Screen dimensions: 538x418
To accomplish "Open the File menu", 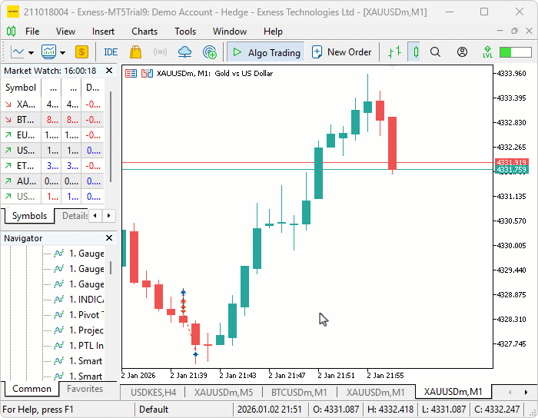I will (x=32, y=32).
